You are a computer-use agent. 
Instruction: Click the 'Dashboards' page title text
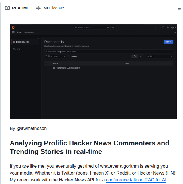[x=54, y=42]
